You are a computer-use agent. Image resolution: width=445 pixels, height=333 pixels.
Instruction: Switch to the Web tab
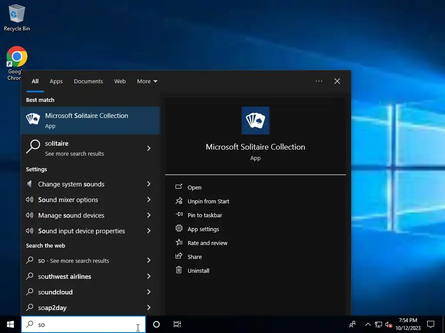tap(120, 81)
